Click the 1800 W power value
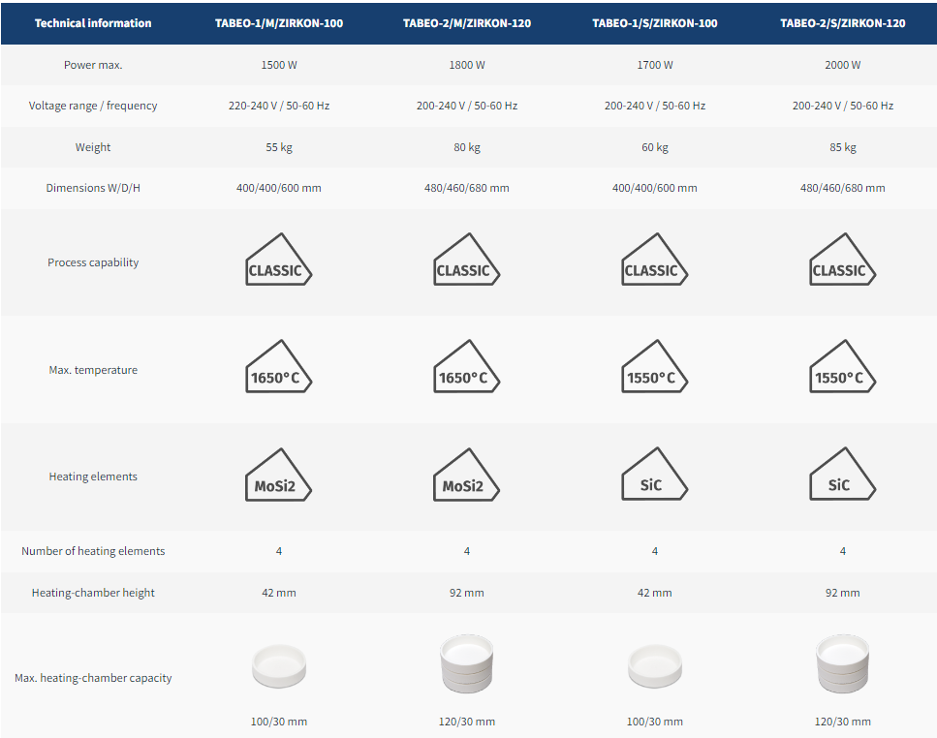Viewport: 937px width, 738px height. (x=467, y=65)
